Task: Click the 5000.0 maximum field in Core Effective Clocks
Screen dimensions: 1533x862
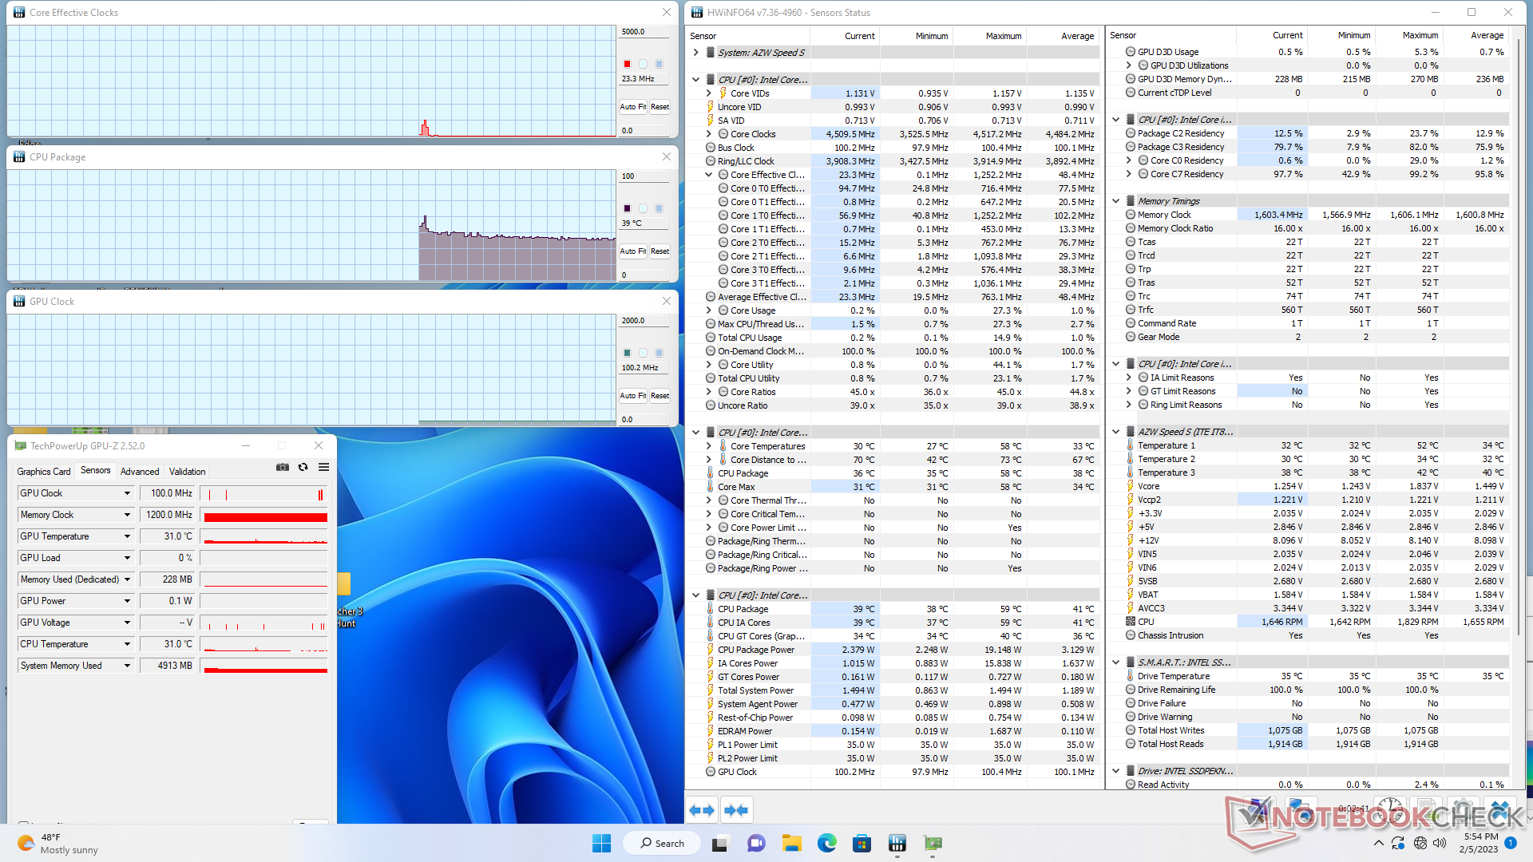Action: pos(644,32)
